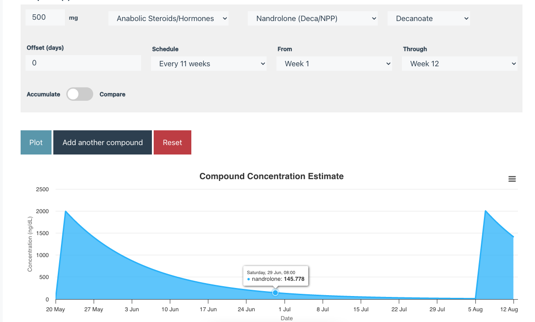
Task: Click the Accumulate label beside the switch
Action: pyautogui.click(x=43, y=94)
